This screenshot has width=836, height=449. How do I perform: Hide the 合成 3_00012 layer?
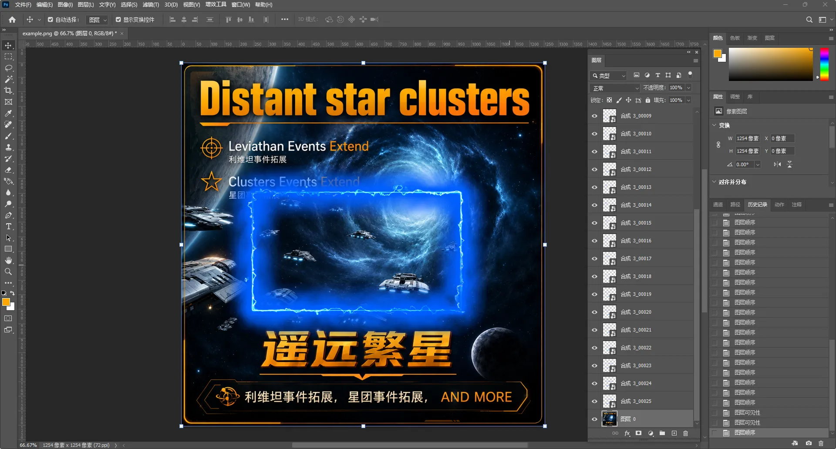[594, 169]
